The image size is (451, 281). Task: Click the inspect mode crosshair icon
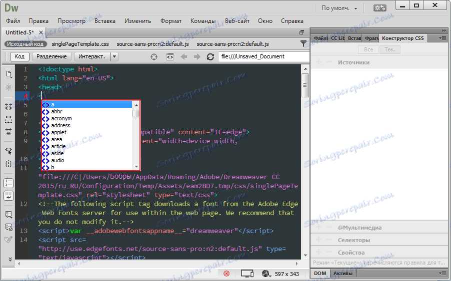tap(154, 57)
